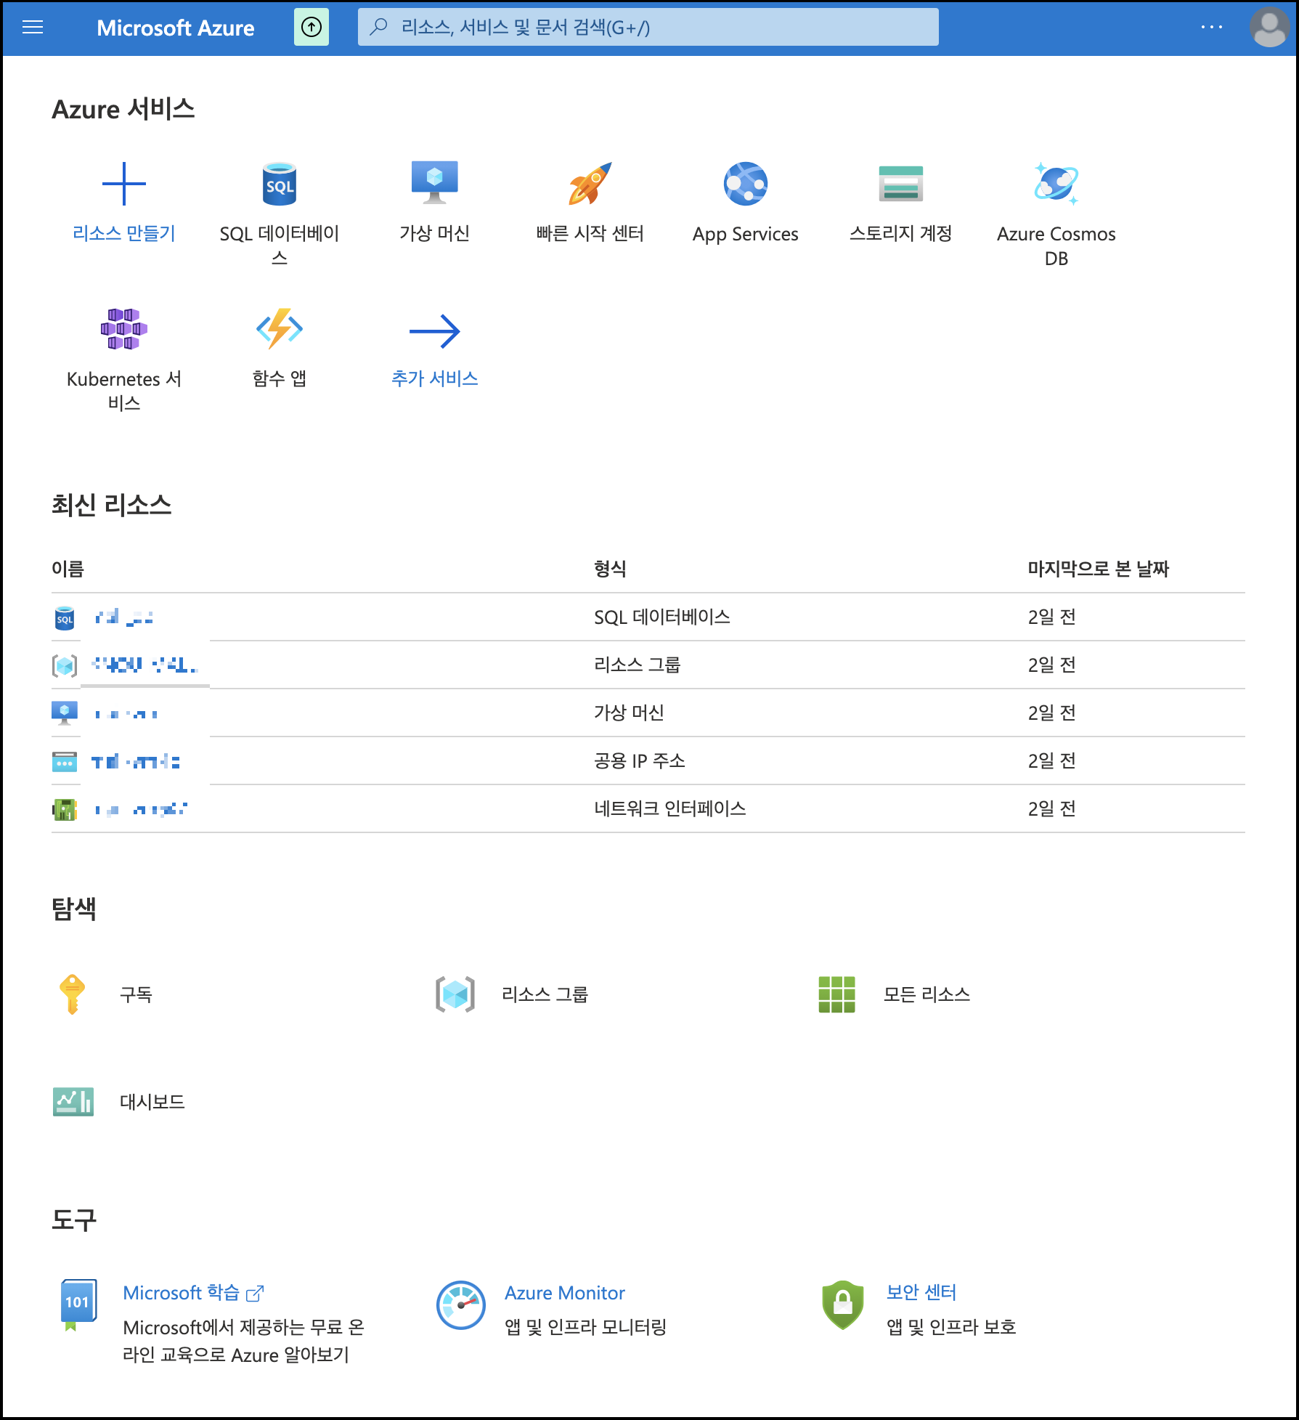Open the three-dot more options menu
This screenshot has height=1420, width=1299.
[x=1211, y=28]
